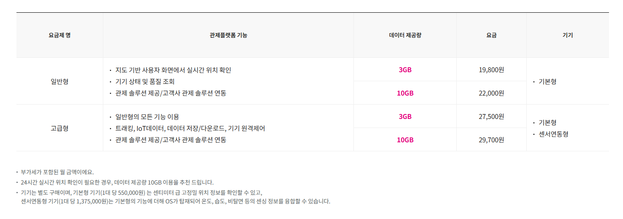The width and height of the screenshot is (623, 219).
Task: Click the 기기 상태 및 품질 조회 feature text
Action: [145, 82]
